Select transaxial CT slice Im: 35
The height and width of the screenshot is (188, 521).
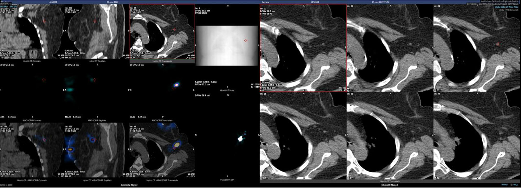click(x=303, y=136)
